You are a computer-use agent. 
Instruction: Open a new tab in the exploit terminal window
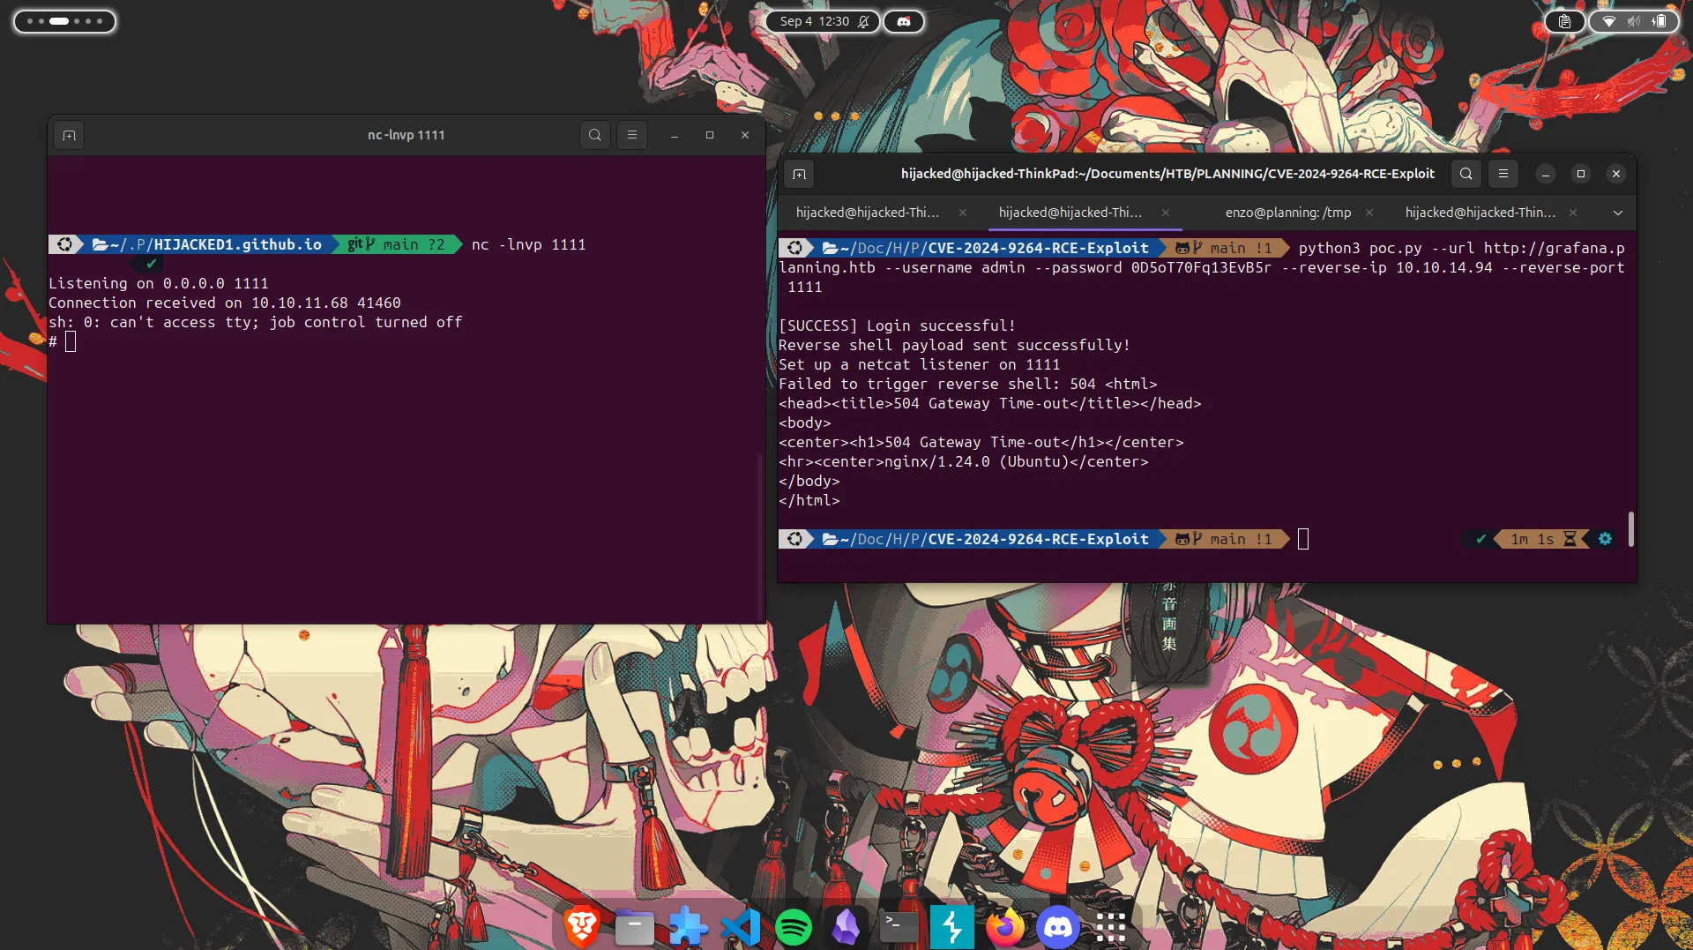800,174
